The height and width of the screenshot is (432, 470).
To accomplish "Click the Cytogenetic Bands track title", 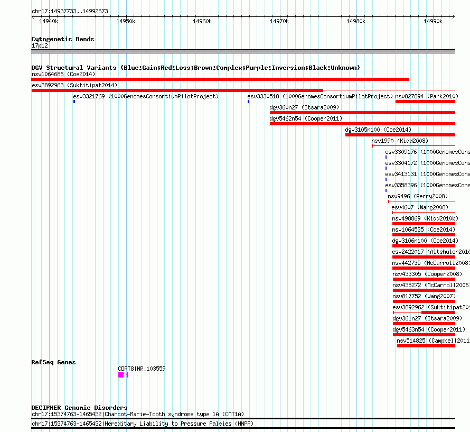I will coord(63,39).
